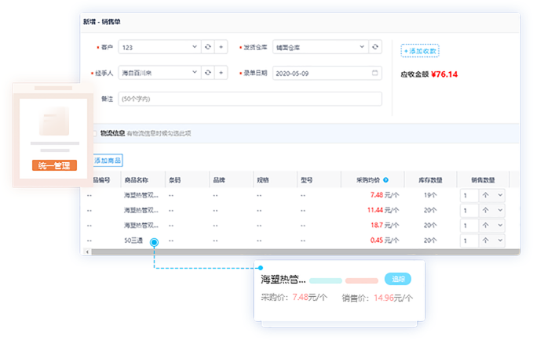Screen dimensions: 533x340
Task: Click the 添加收款 button
Action: point(421,51)
